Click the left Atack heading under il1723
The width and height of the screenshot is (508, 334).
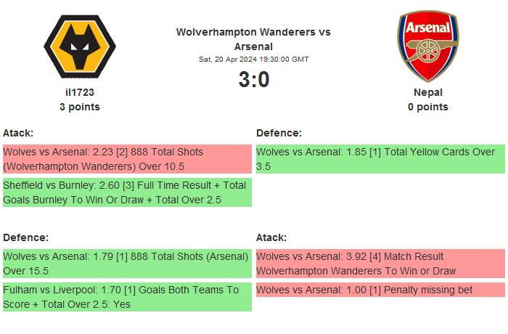[18, 133]
